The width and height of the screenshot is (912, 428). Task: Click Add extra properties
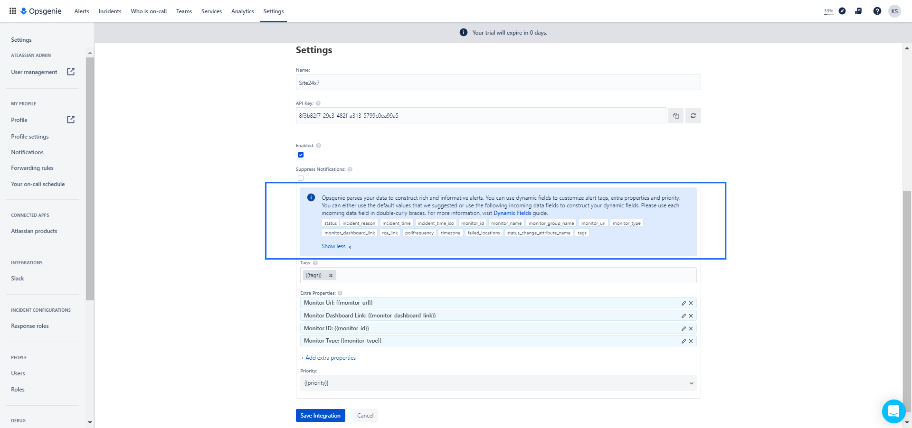pos(328,357)
